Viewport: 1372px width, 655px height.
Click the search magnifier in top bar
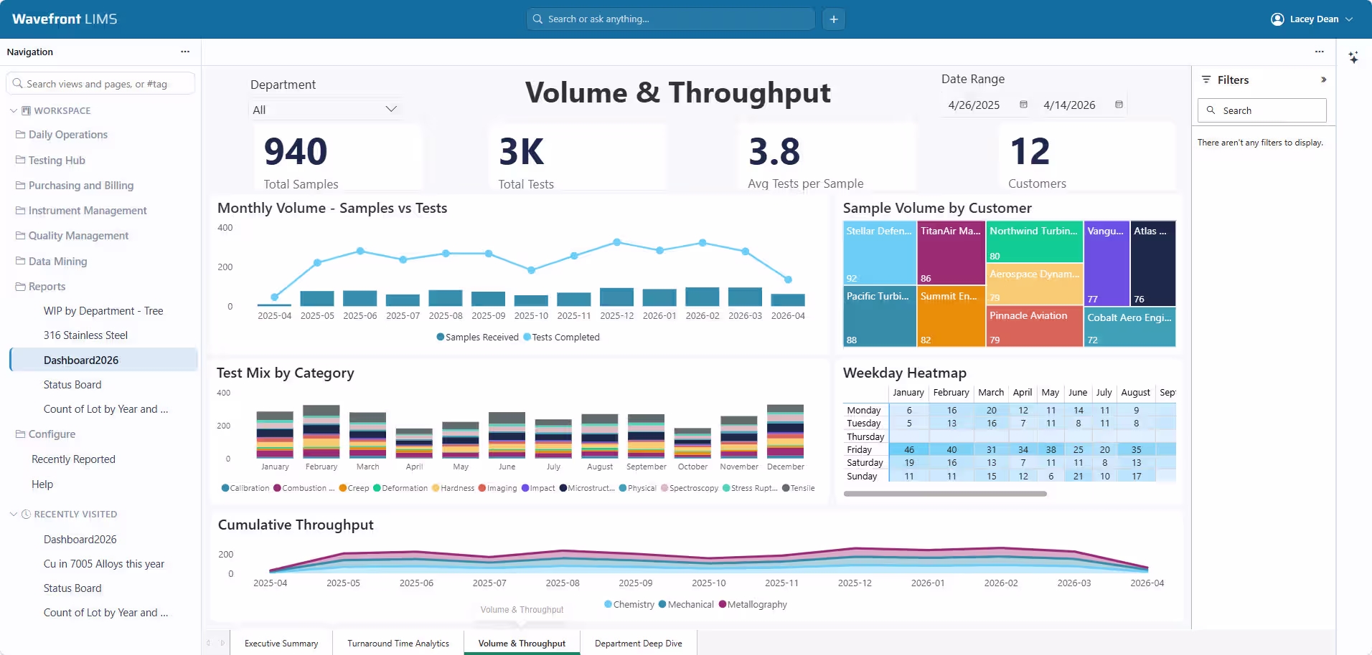537,19
